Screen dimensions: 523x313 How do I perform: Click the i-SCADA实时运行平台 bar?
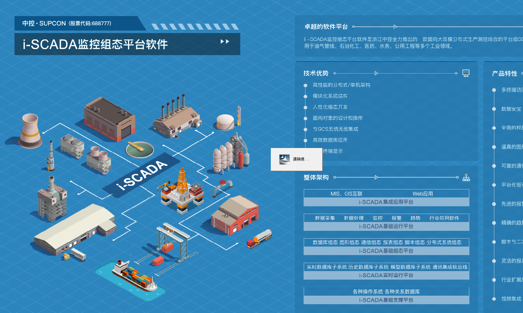pyautogui.click(x=386, y=275)
